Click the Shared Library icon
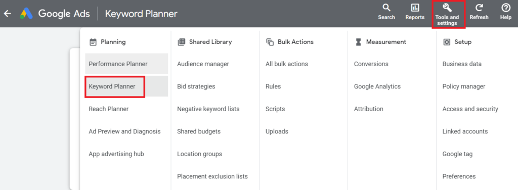Image resolution: width=518 pixels, height=190 pixels. [182, 42]
